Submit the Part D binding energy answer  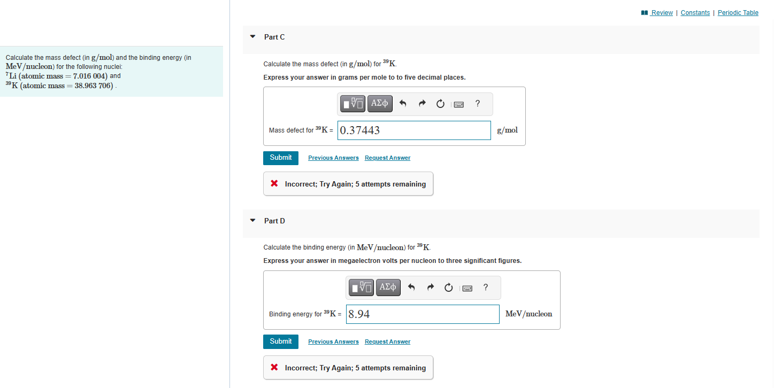pos(280,342)
